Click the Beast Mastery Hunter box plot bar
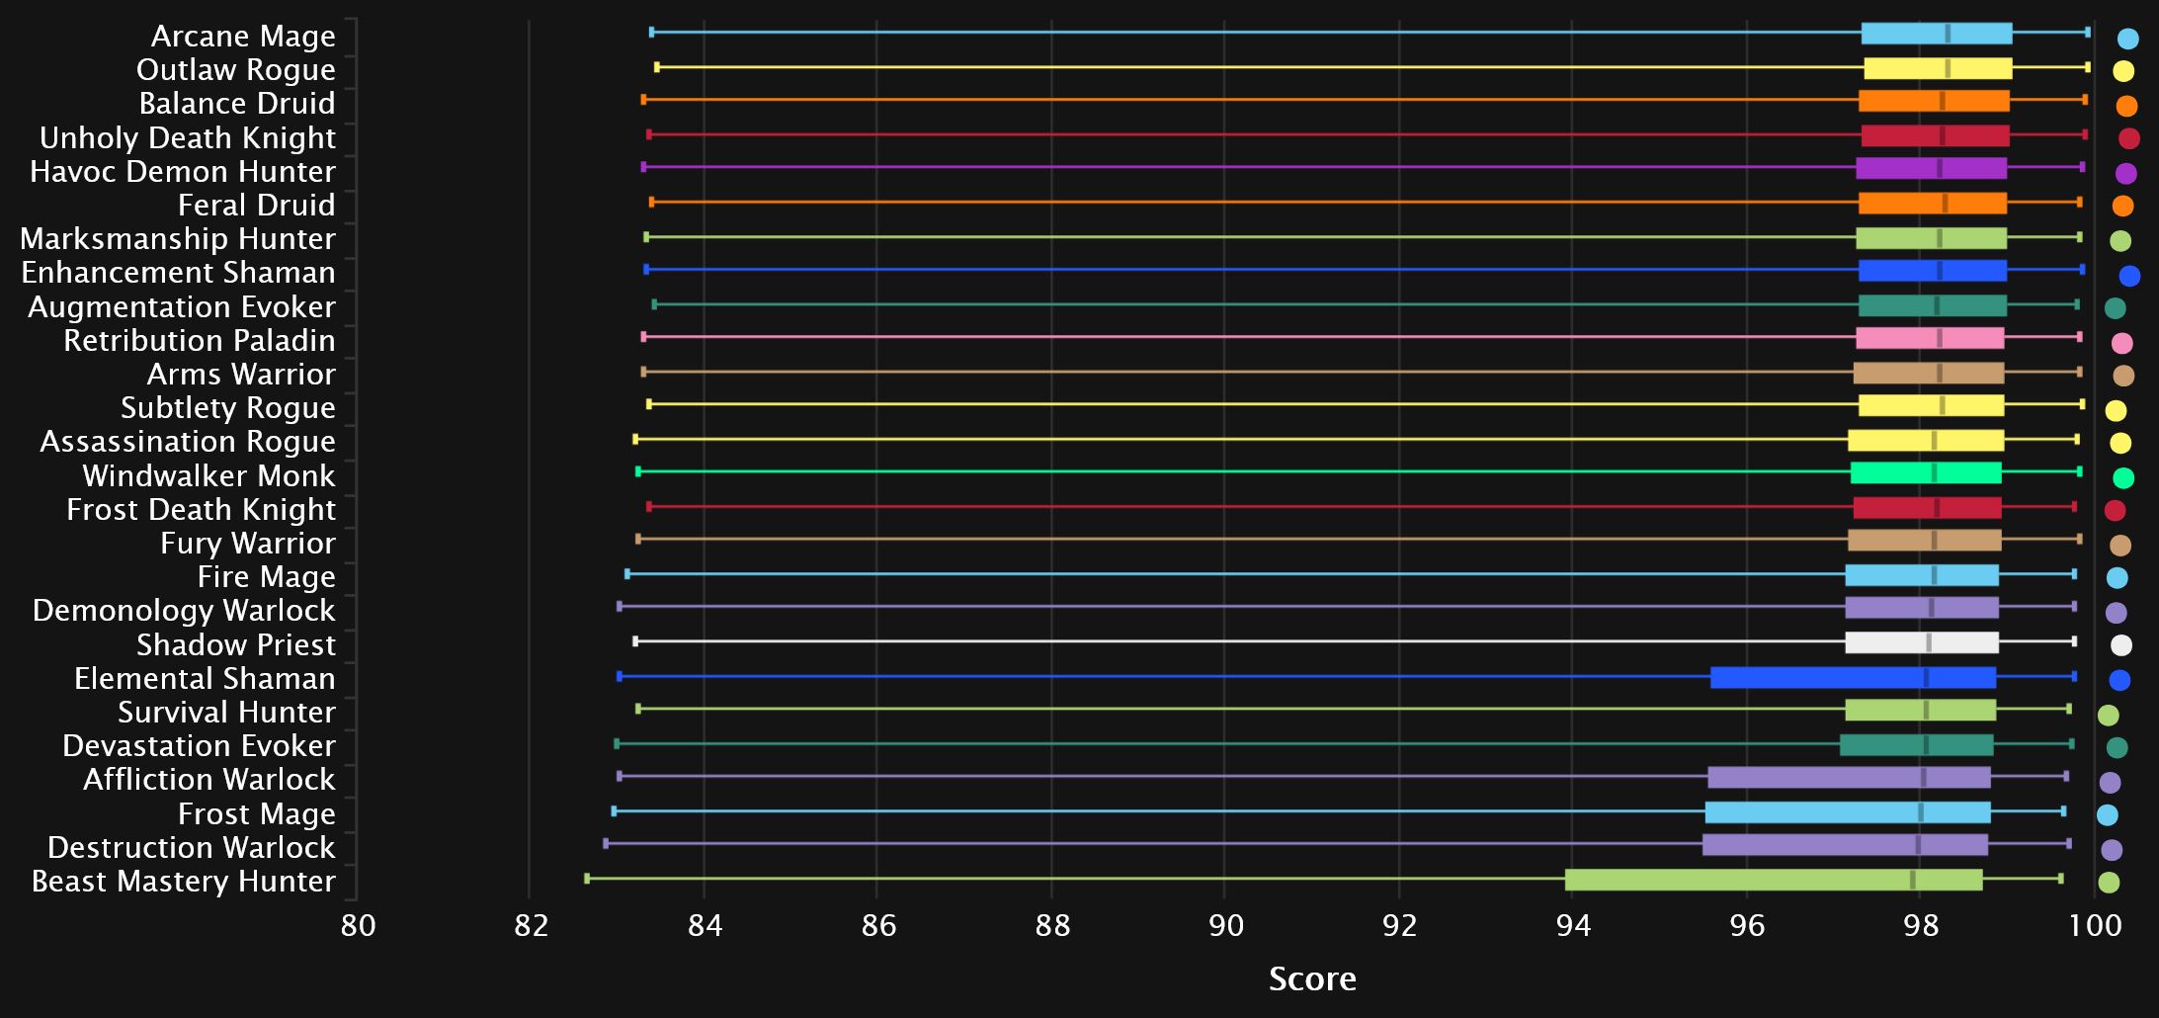This screenshot has width=2159, height=1018. click(x=1774, y=880)
